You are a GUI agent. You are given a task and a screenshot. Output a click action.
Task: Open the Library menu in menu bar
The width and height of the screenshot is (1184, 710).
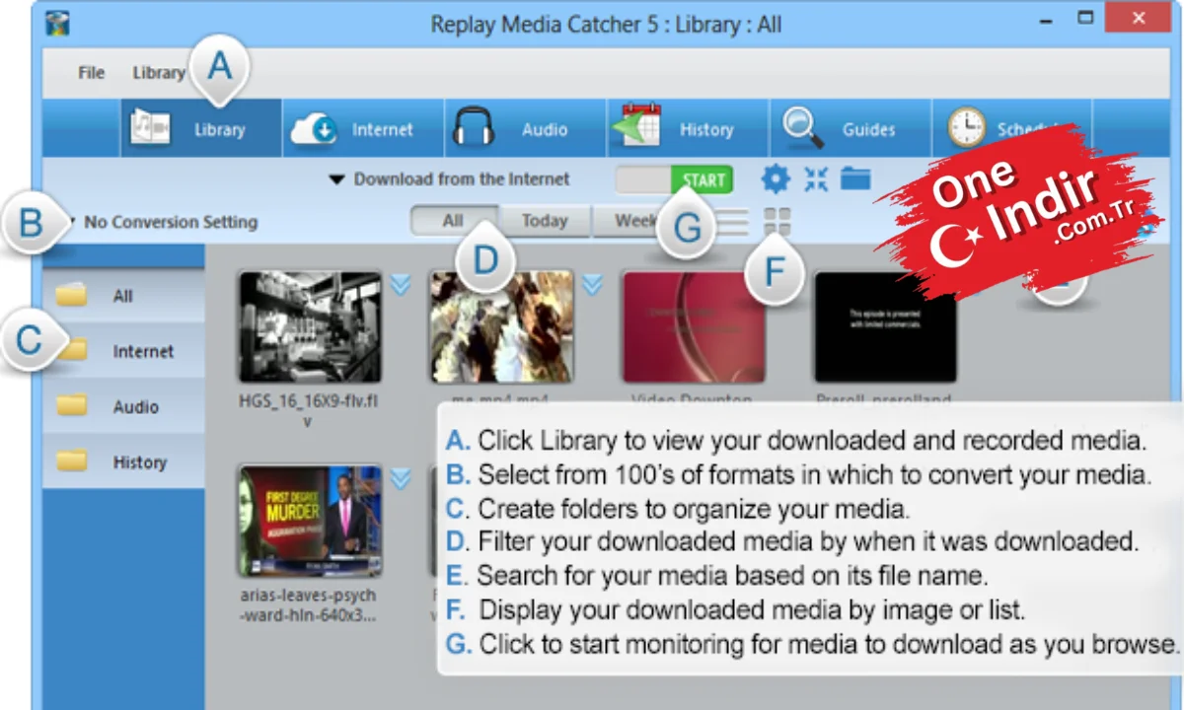click(x=159, y=72)
